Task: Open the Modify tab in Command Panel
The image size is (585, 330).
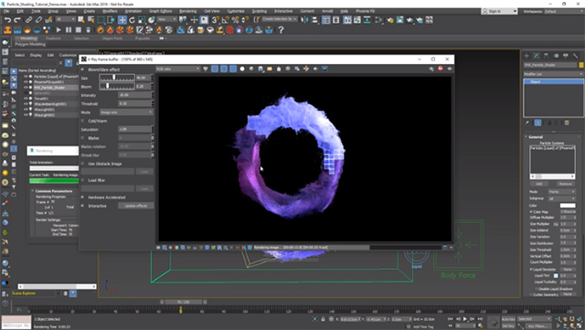Action: coord(537,56)
